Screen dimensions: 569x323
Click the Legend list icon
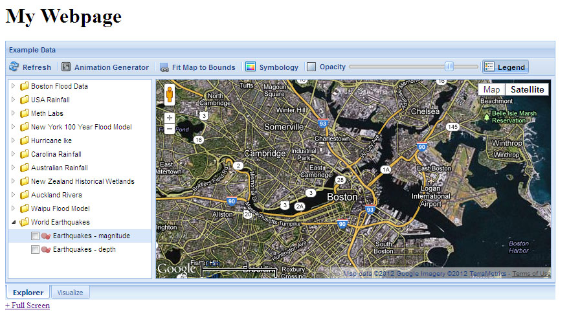tap(489, 67)
